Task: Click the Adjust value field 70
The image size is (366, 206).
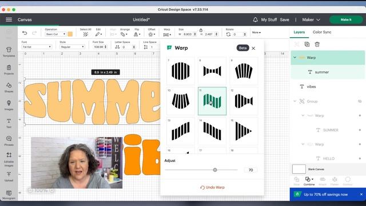Action: [250, 170]
